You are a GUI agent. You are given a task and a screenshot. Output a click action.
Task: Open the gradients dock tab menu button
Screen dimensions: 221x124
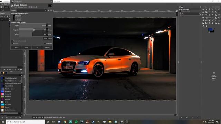(22, 73)
